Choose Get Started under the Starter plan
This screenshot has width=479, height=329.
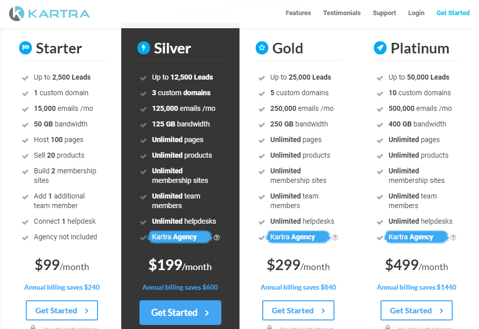point(62,310)
